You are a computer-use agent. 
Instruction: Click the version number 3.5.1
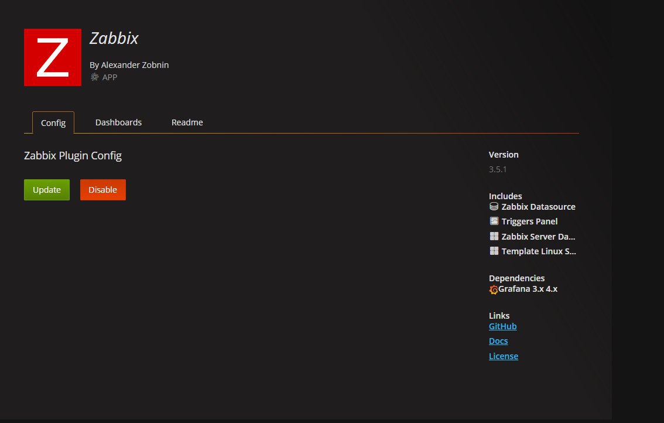point(498,169)
